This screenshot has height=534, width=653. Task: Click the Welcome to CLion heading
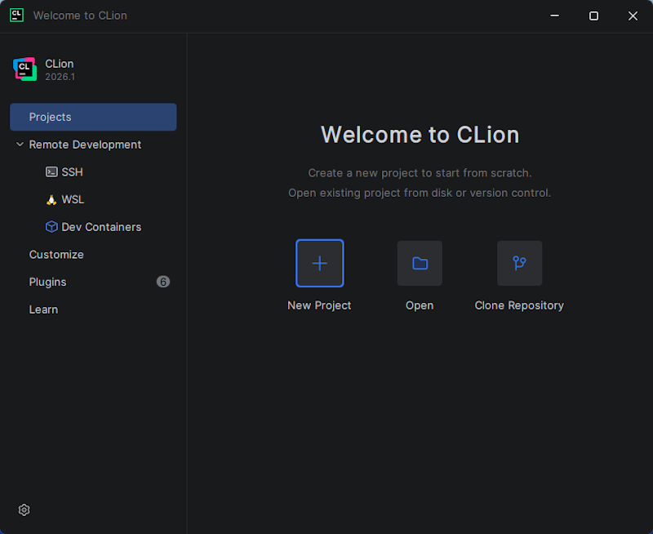[420, 135]
